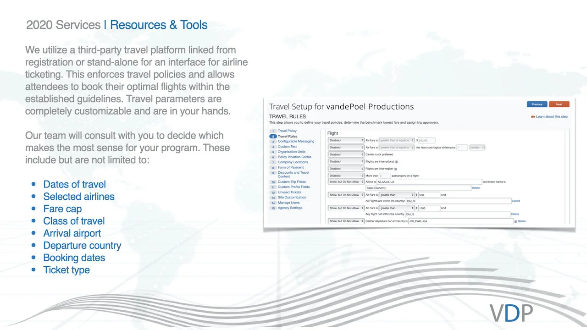The width and height of the screenshot is (587, 330).
Task: Click the Resources & Tools slide heading
Action: click(x=159, y=25)
